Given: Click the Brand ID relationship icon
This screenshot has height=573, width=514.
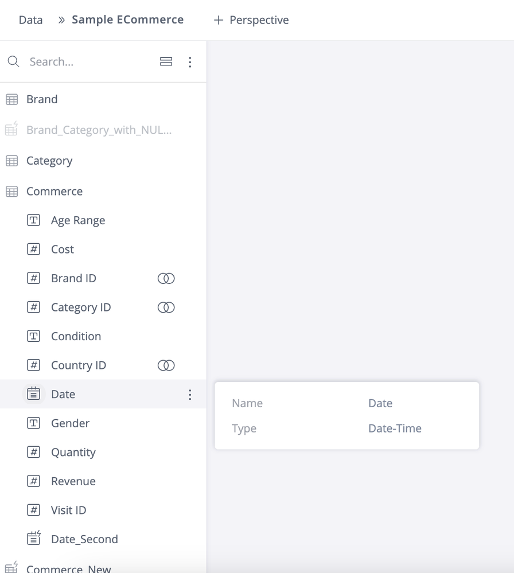Looking at the screenshot, I should coord(166,278).
